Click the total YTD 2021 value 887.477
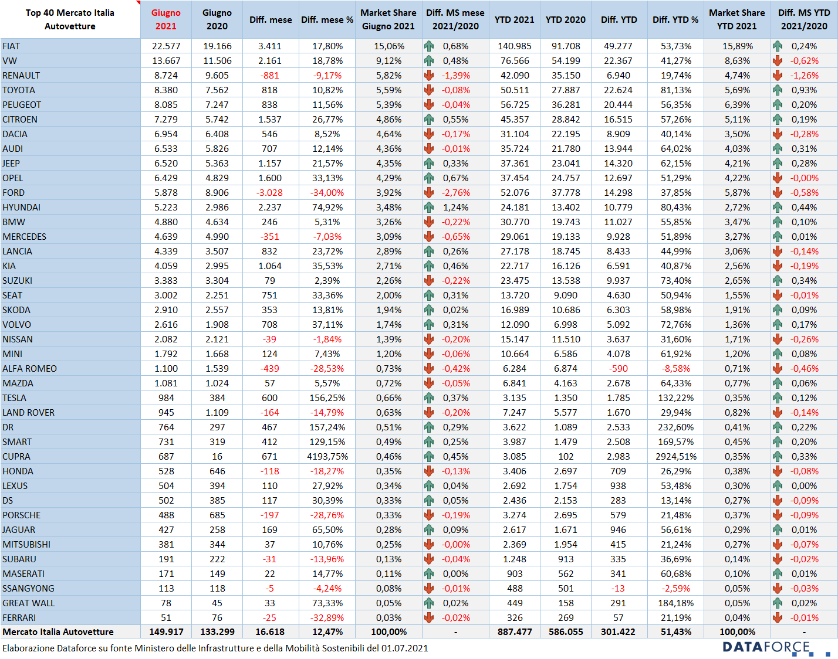838x659 pixels. (515, 631)
